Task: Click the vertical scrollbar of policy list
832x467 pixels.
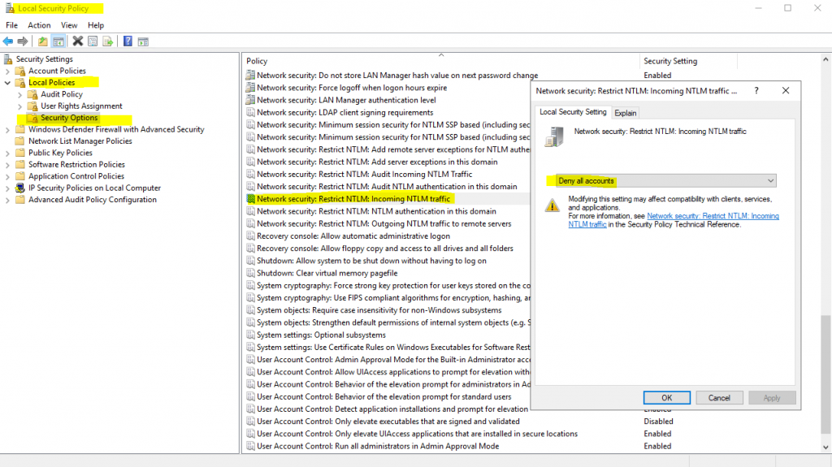Action: tap(825, 253)
